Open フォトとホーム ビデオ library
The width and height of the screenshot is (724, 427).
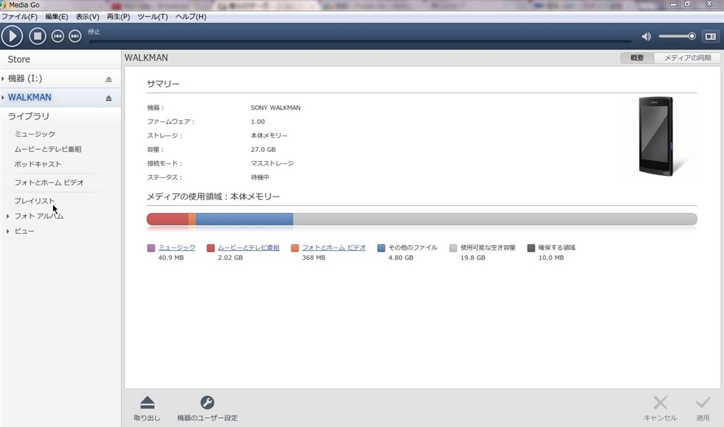tap(49, 183)
